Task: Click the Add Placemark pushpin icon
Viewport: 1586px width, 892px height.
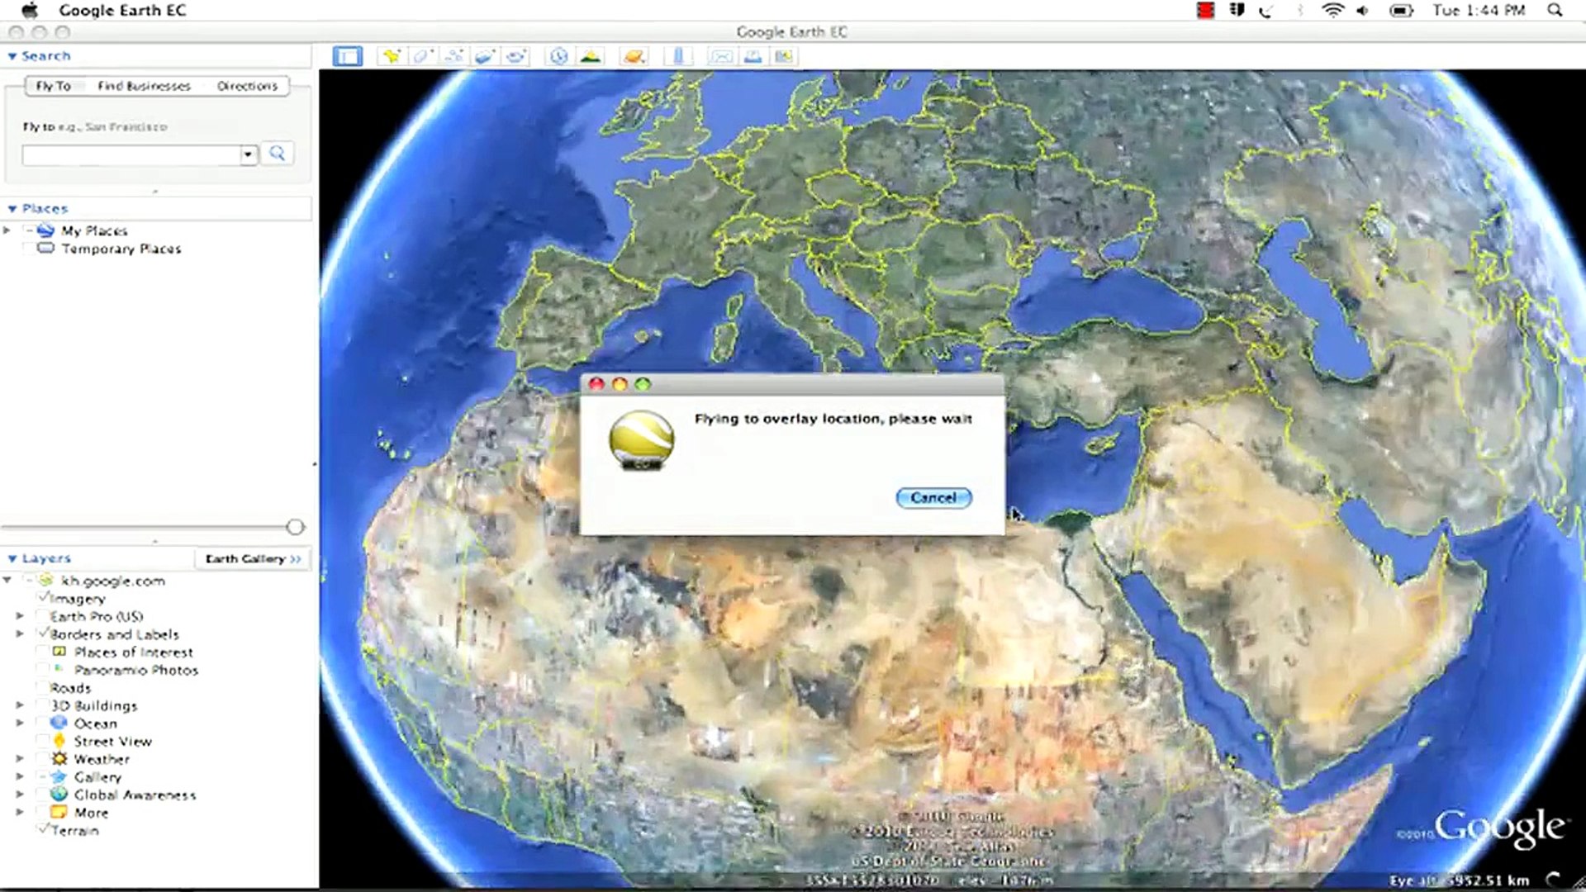Action: pos(392,56)
